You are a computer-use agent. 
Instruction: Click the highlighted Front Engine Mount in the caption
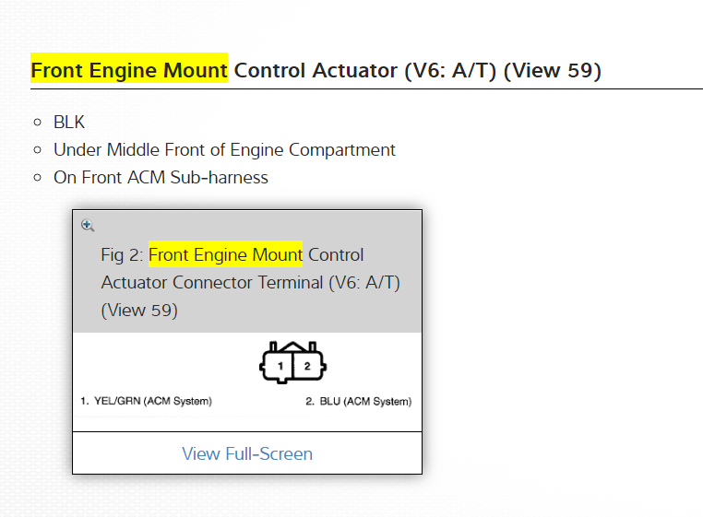[x=225, y=254]
